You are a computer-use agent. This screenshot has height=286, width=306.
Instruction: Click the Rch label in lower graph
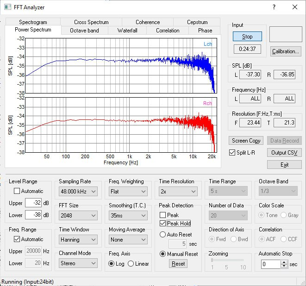tap(207, 103)
